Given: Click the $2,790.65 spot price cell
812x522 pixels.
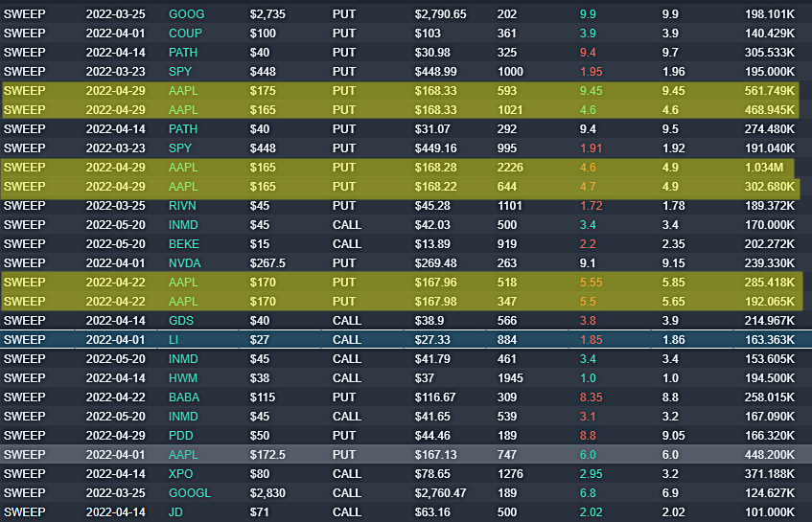Looking at the screenshot, I should 440,14.
